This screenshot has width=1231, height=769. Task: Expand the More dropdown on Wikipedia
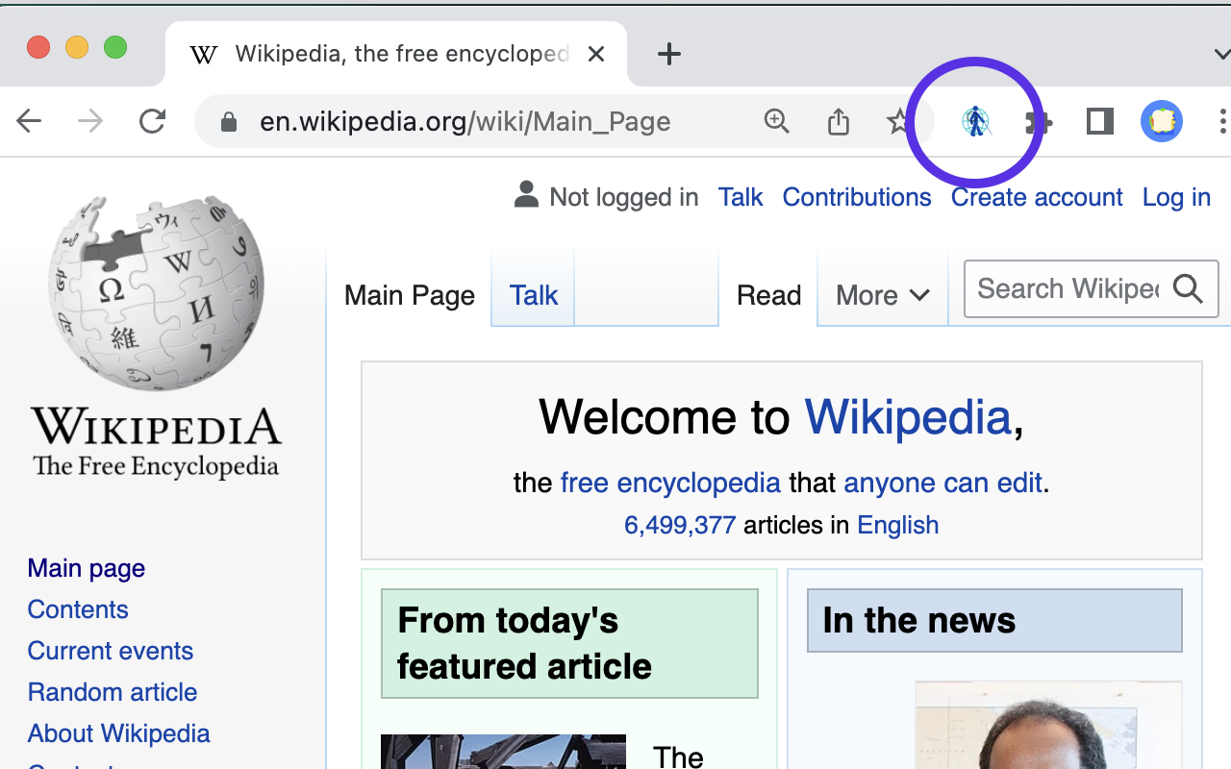882,295
